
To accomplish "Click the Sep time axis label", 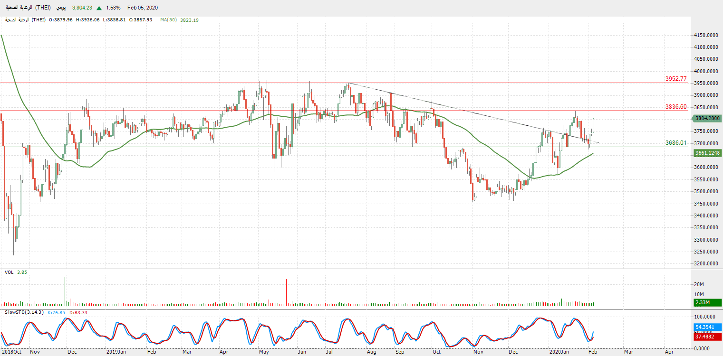I will [400, 352].
